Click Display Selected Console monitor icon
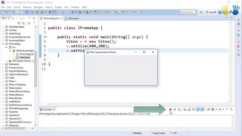 213,109
